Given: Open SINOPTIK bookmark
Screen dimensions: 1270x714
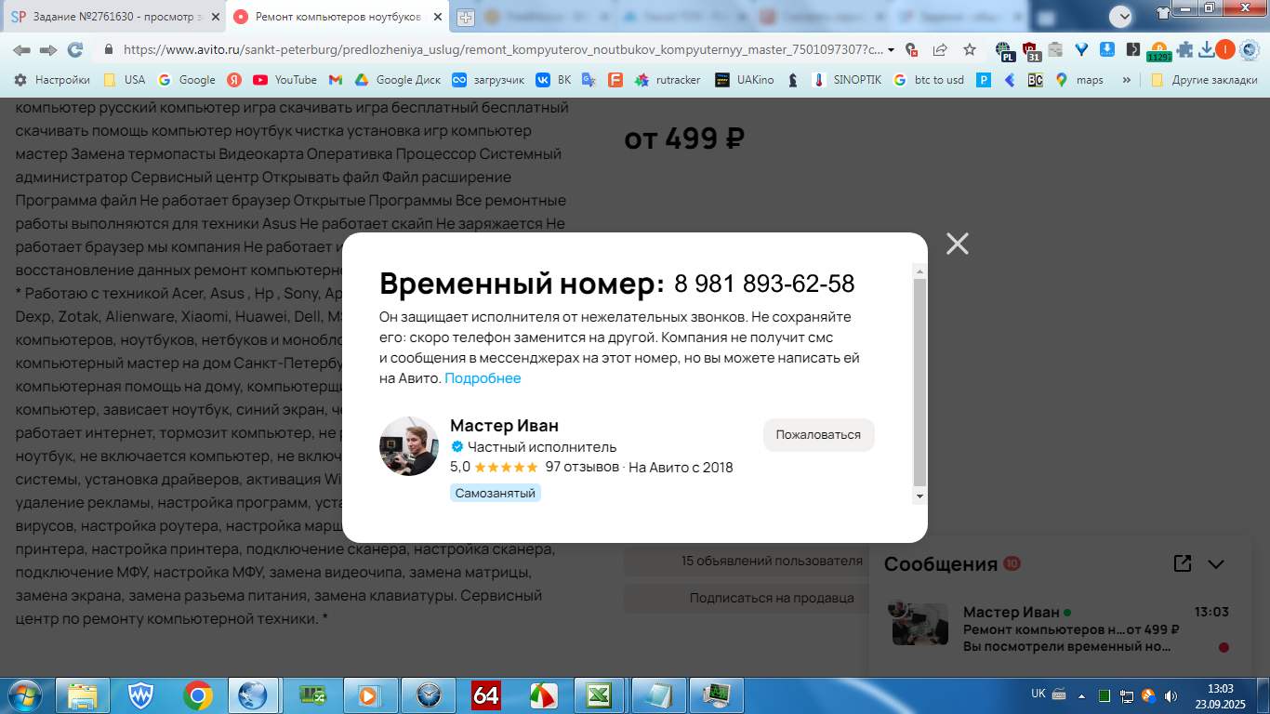Looking at the screenshot, I should (846, 80).
